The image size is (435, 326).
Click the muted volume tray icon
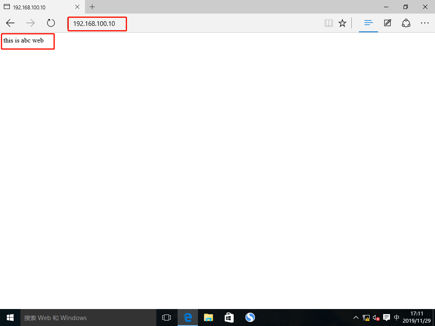point(376,318)
